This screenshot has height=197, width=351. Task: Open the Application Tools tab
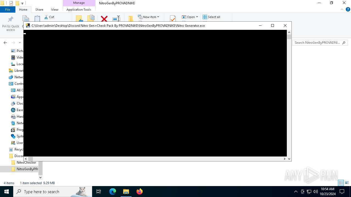tap(79, 10)
